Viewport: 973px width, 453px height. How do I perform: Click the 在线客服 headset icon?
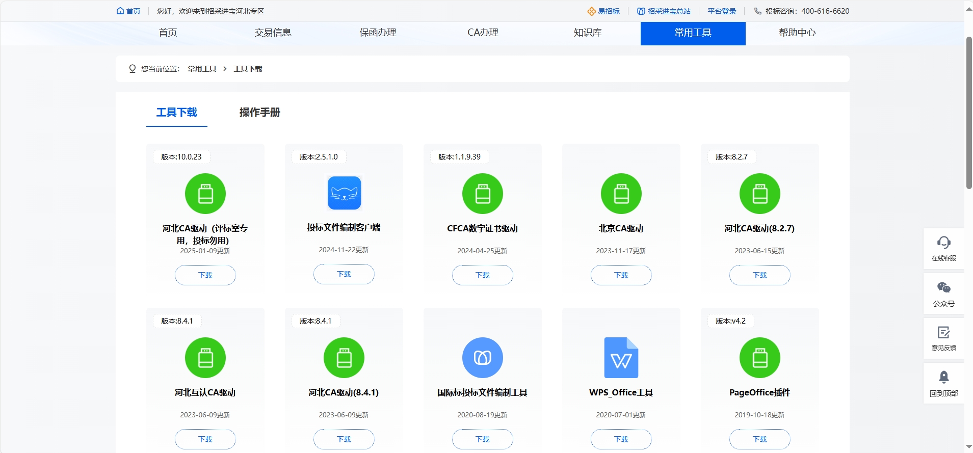tap(943, 243)
